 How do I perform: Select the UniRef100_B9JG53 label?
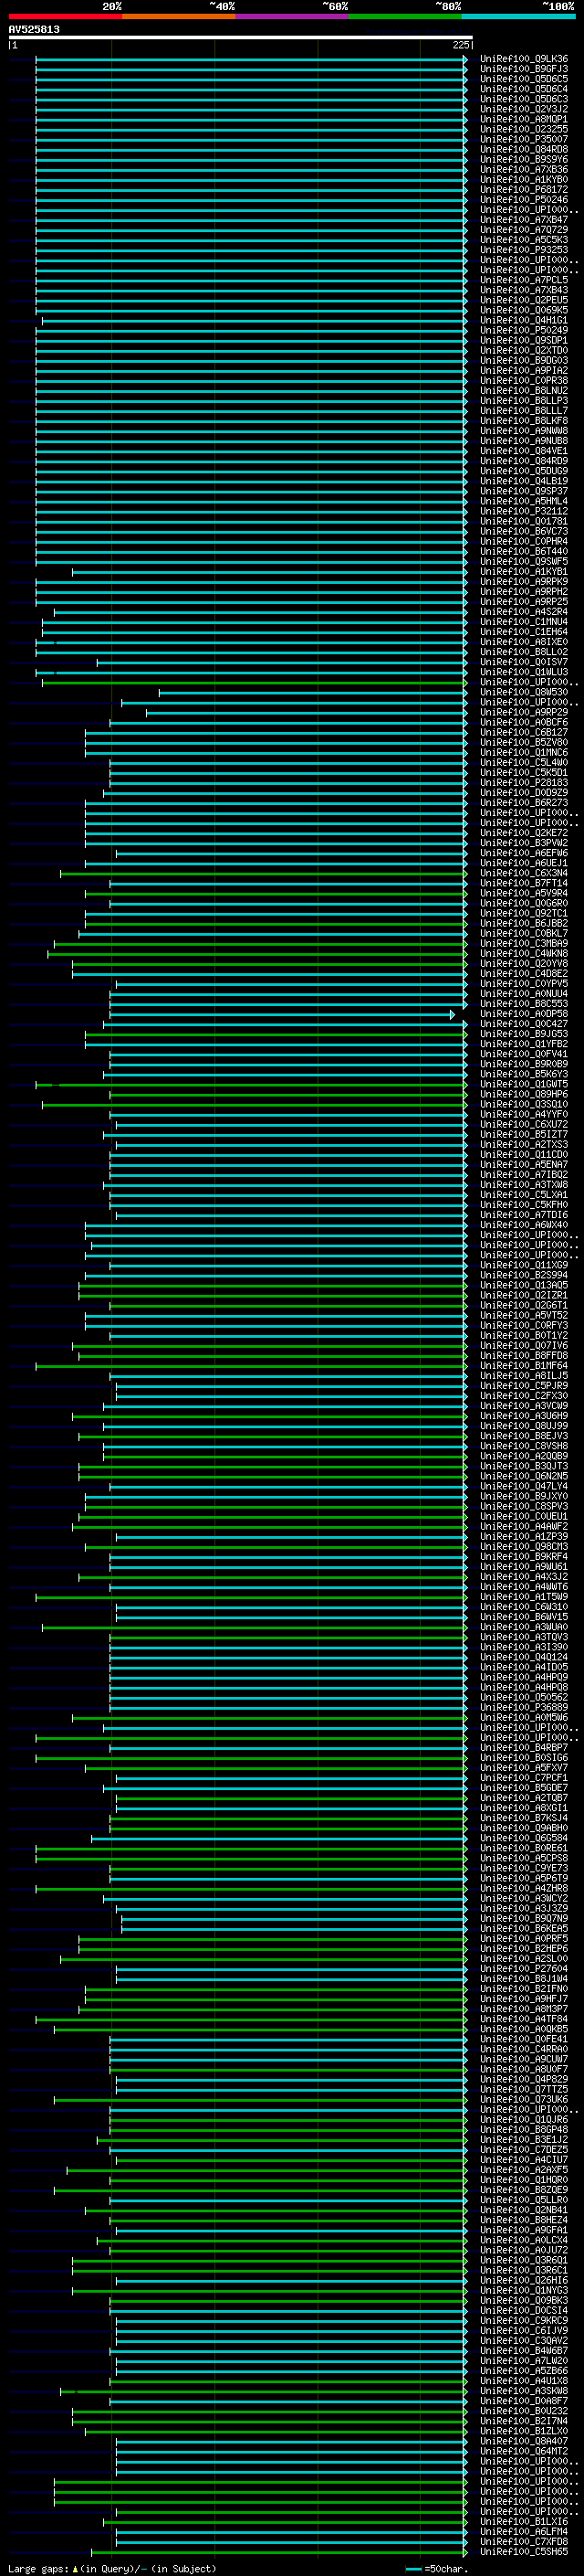point(524,1034)
